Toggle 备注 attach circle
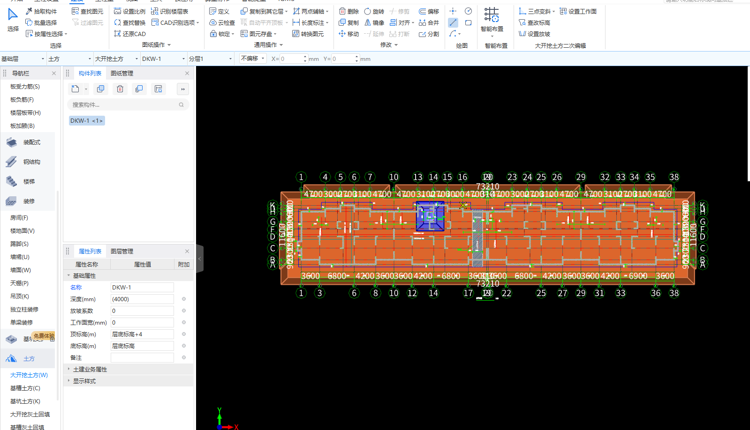This screenshot has height=430, width=750. [184, 357]
